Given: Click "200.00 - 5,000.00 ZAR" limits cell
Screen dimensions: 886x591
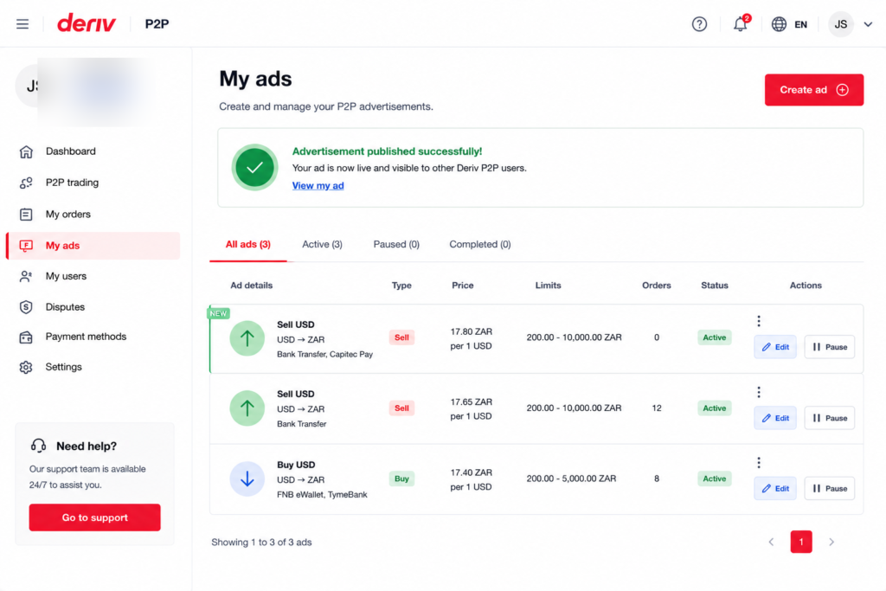Looking at the screenshot, I should pyautogui.click(x=571, y=479).
